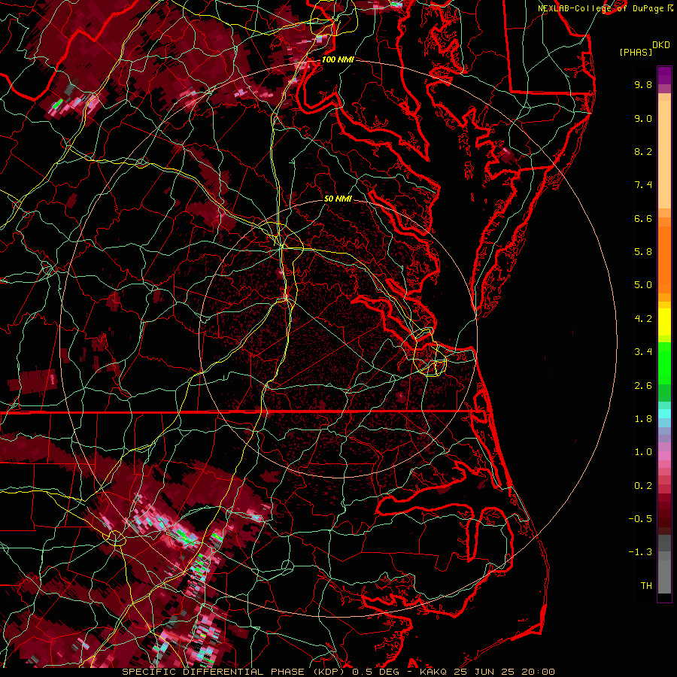Pick the pink color bar segment
The width and height of the screenshot is (677, 677).
coord(664,456)
